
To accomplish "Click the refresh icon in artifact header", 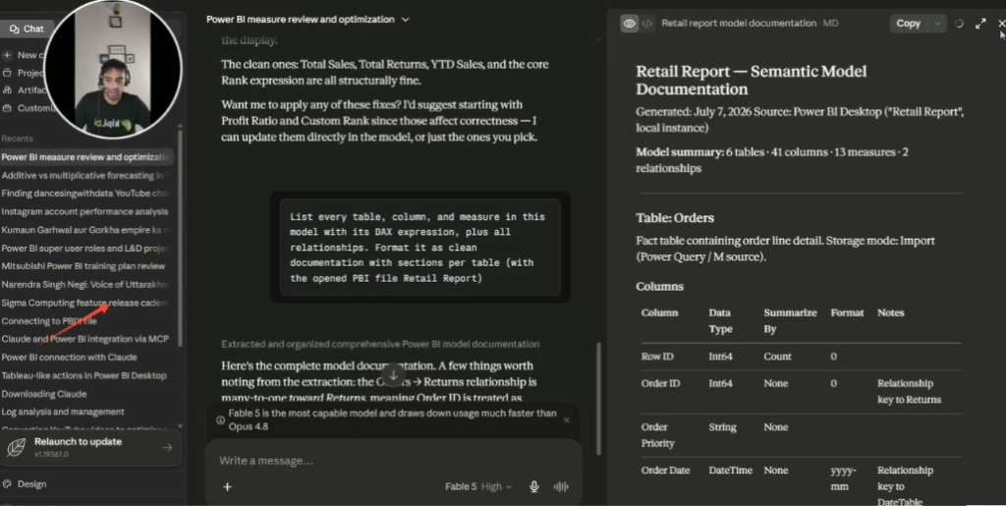I will (x=959, y=23).
